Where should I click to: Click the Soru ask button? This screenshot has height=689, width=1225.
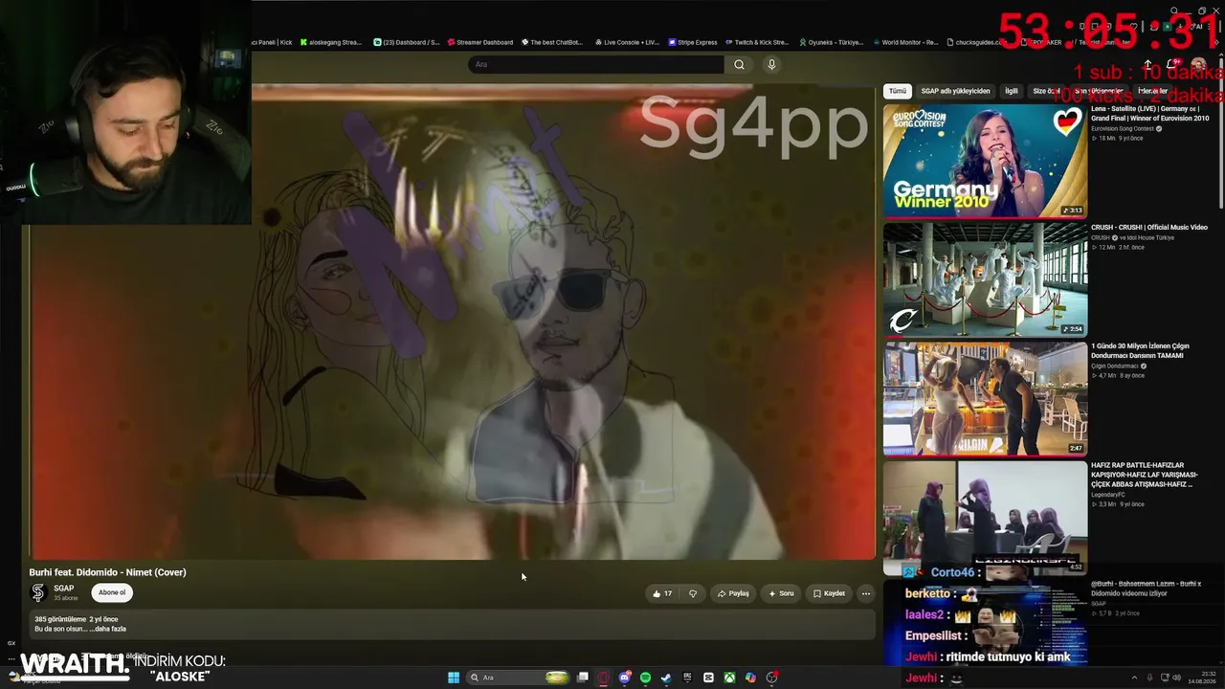pyautogui.click(x=781, y=593)
